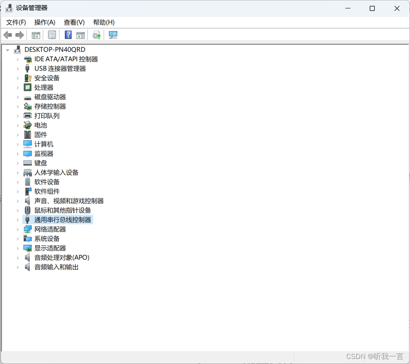
Task: Click the 网络适配器 network icon
Action: 28,229
